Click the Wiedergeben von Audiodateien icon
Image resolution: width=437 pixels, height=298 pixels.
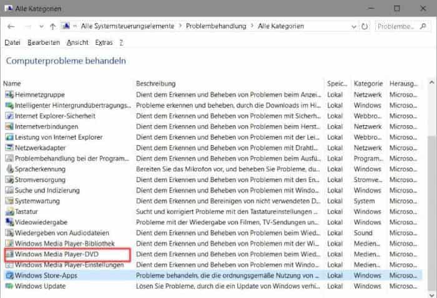click(9, 233)
